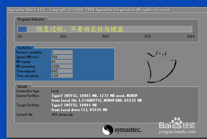Image resolution: width=207 pixels, height=139 pixels.
Task: Click the 'Speed (MB/min)' label
Action: tap(28, 57)
